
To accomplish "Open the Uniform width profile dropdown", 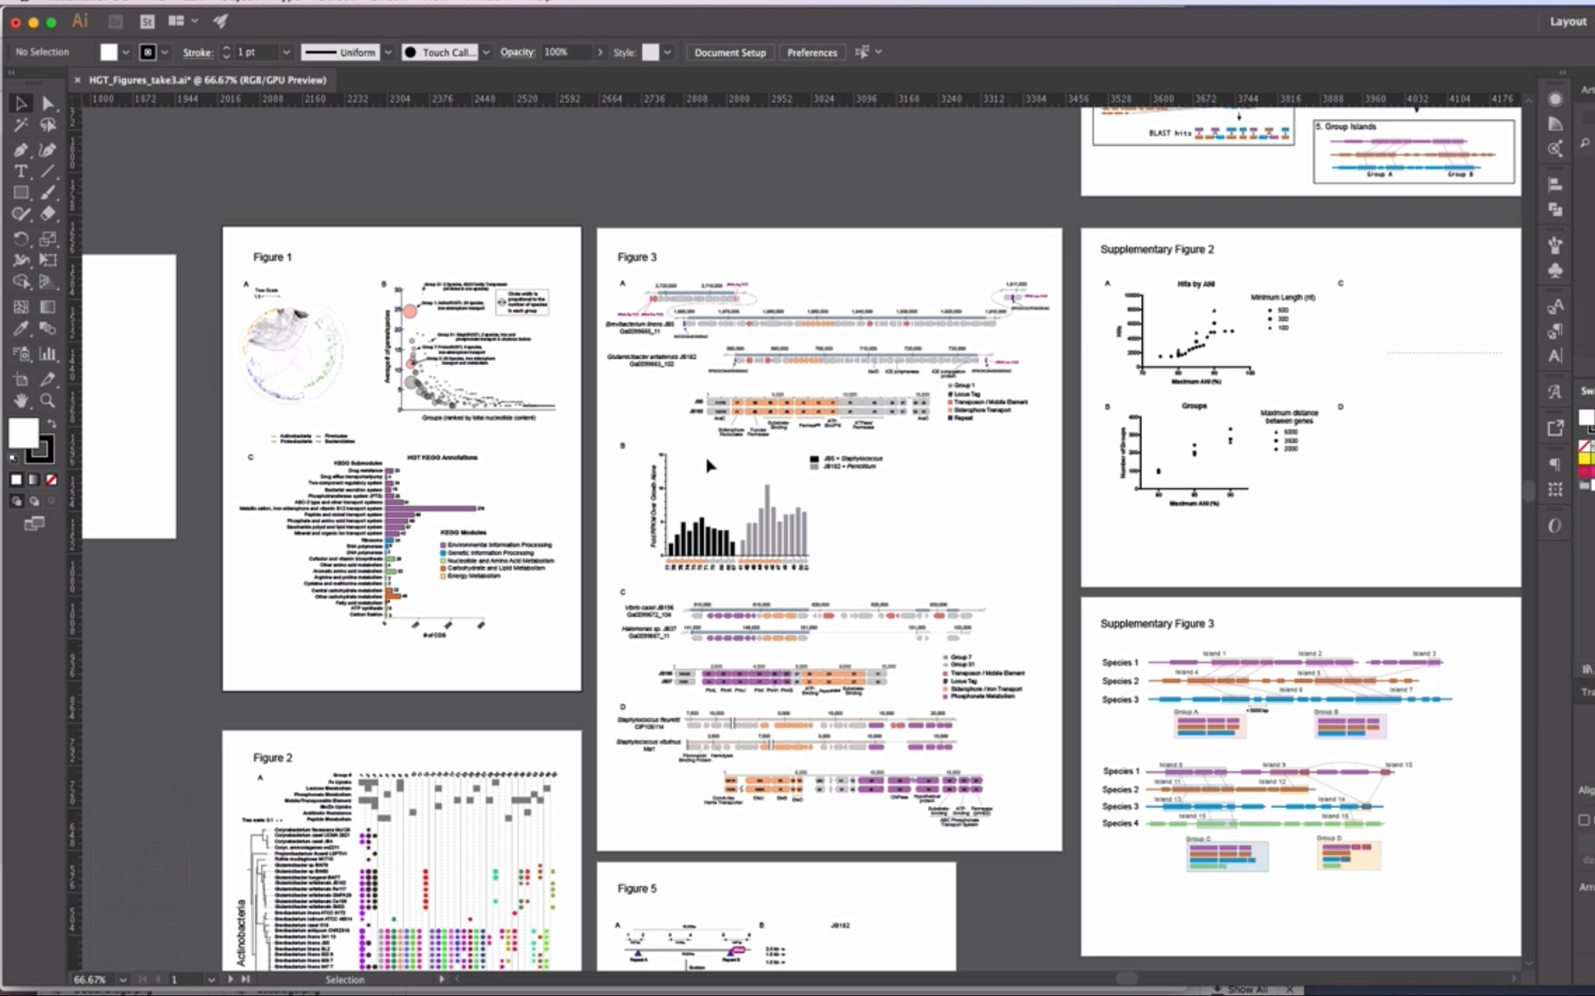I will click(388, 52).
